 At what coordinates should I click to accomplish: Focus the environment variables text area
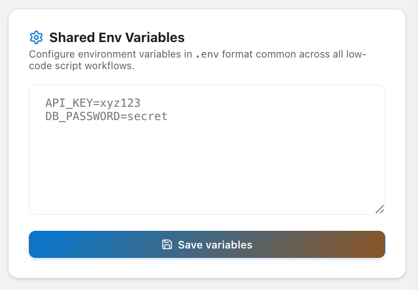click(207, 149)
